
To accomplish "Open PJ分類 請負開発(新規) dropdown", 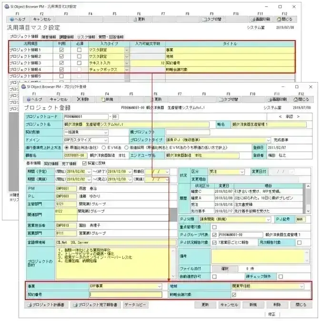I will pos(268,219).
